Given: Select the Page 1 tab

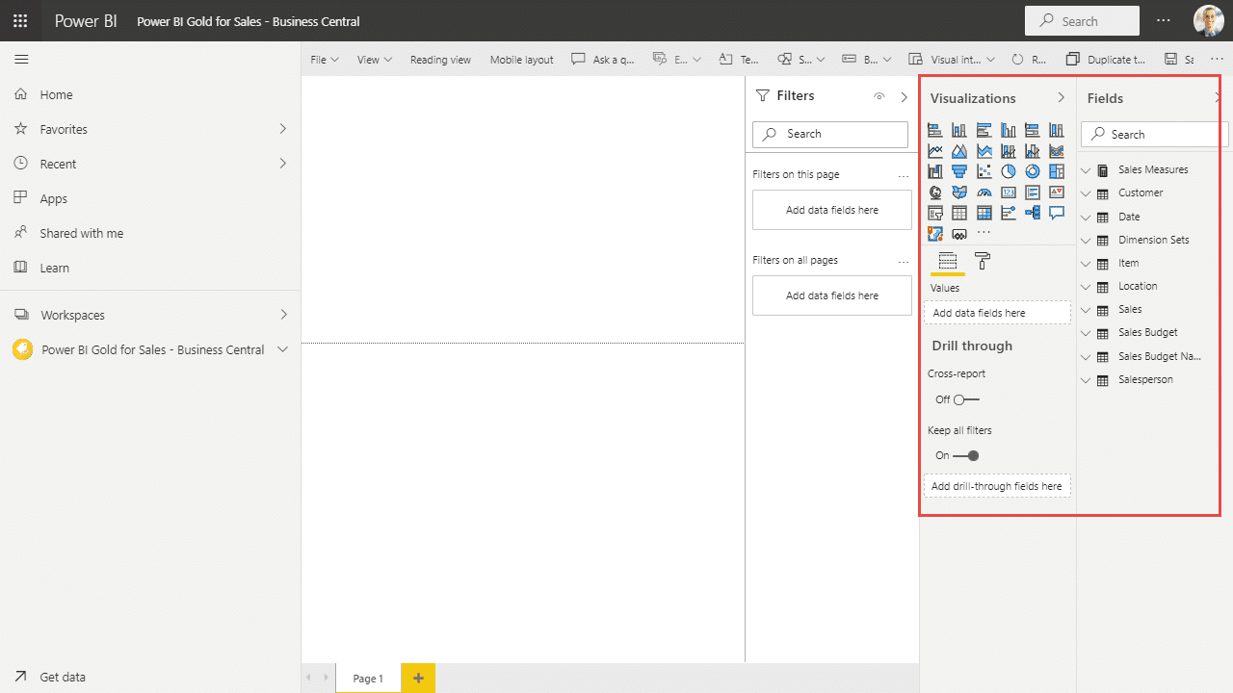Looking at the screenshot, I should 368,679.
